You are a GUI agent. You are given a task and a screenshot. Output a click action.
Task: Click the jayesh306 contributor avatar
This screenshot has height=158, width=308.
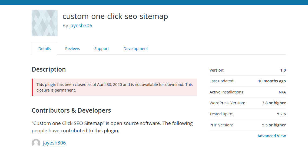[36, 143]
